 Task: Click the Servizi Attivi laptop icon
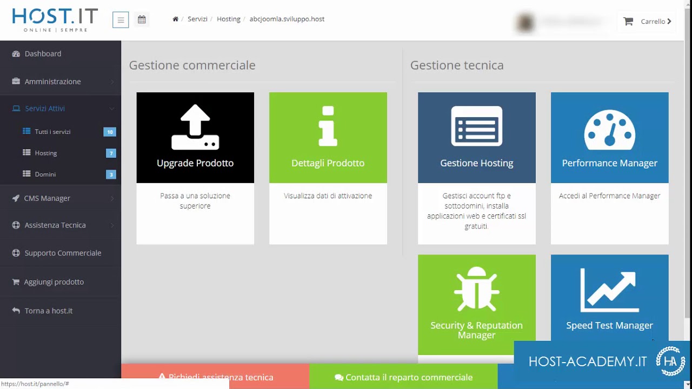click(x=16, y=109)
